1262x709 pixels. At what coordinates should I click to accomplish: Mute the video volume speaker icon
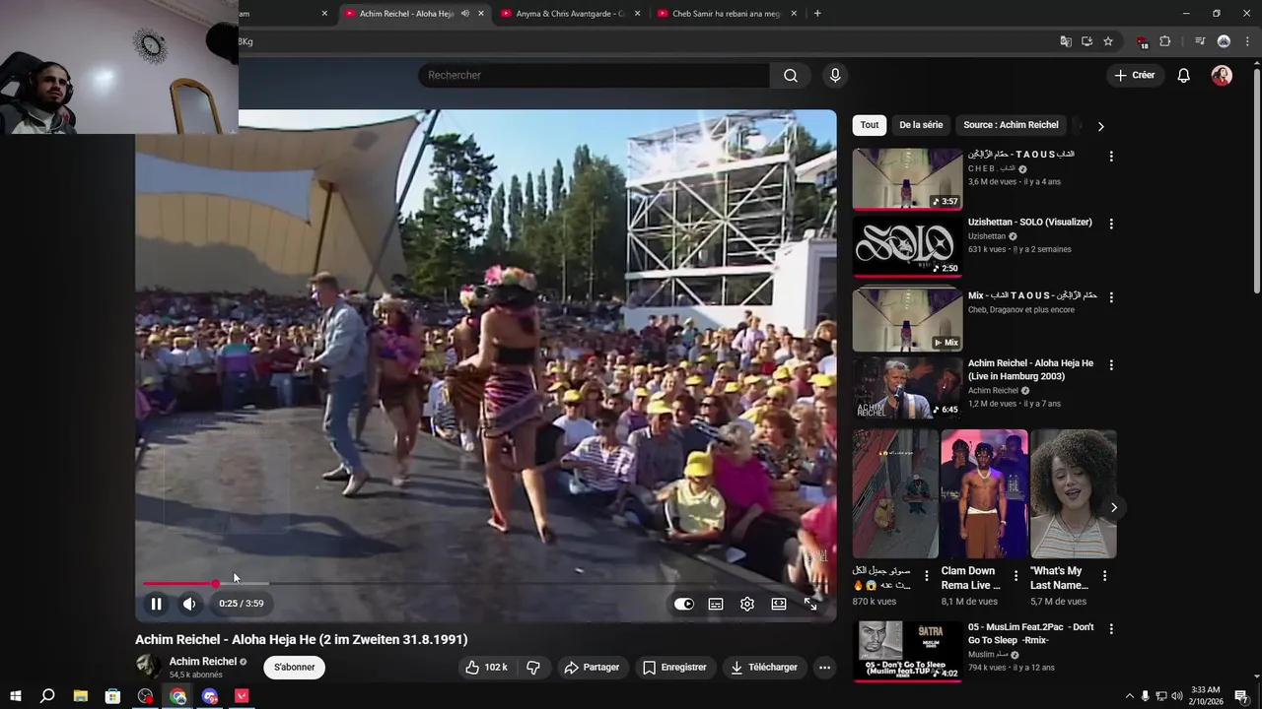tap(189, 604)
